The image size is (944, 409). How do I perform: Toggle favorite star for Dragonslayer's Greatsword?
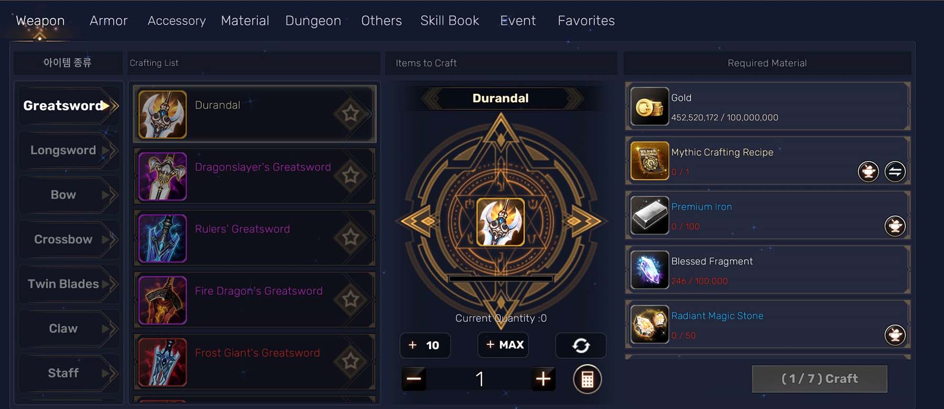click(x=350, y=175)
